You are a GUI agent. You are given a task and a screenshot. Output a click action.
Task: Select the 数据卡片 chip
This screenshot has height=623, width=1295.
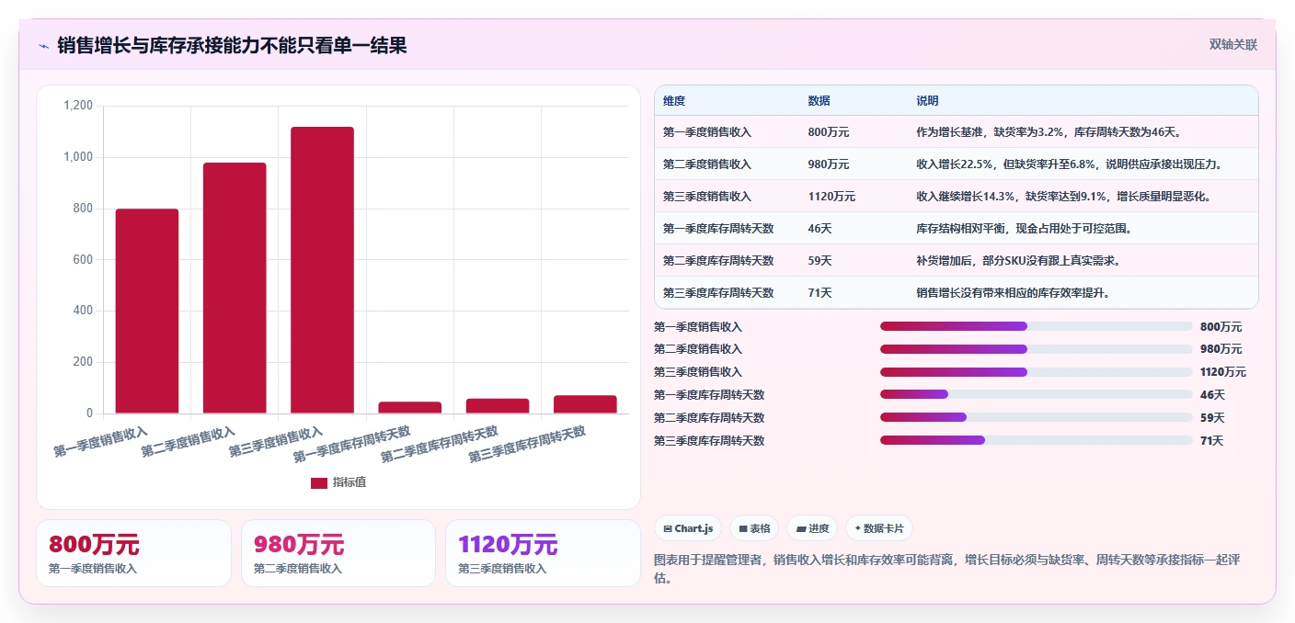pos(879,528)
